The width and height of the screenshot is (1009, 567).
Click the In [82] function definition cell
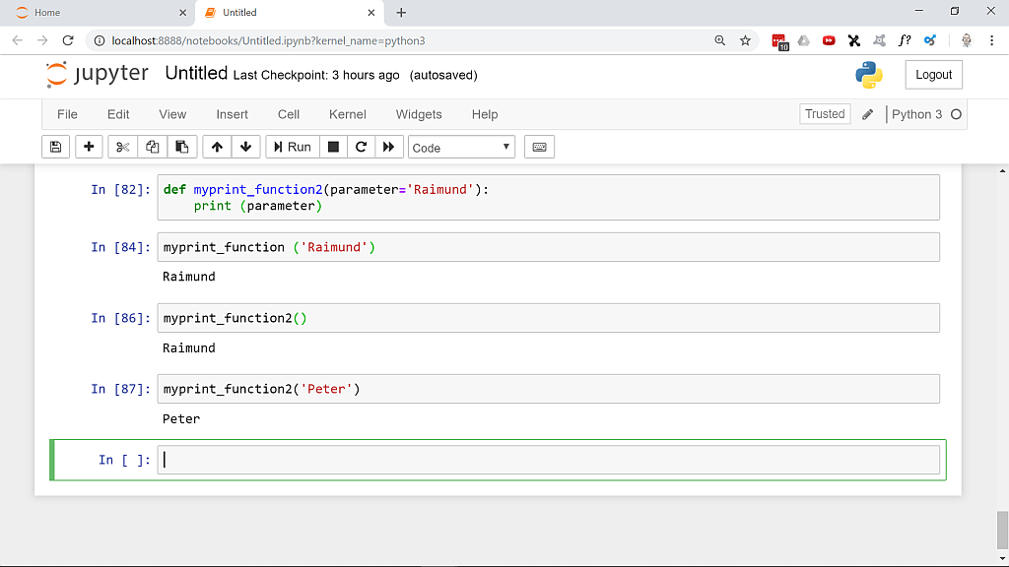click(548, 197)
